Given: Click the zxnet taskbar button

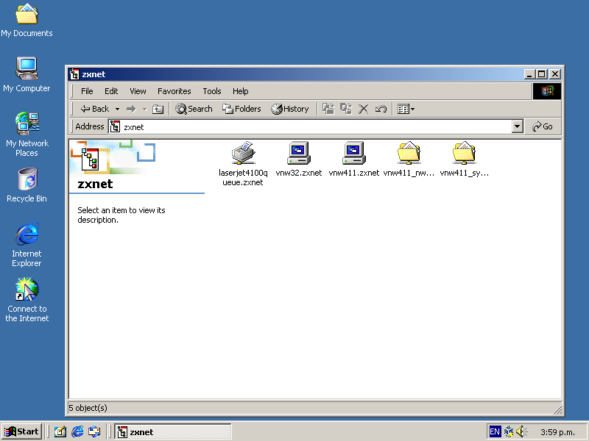Looking at the screenshot, I should click(x=173, y=432).
